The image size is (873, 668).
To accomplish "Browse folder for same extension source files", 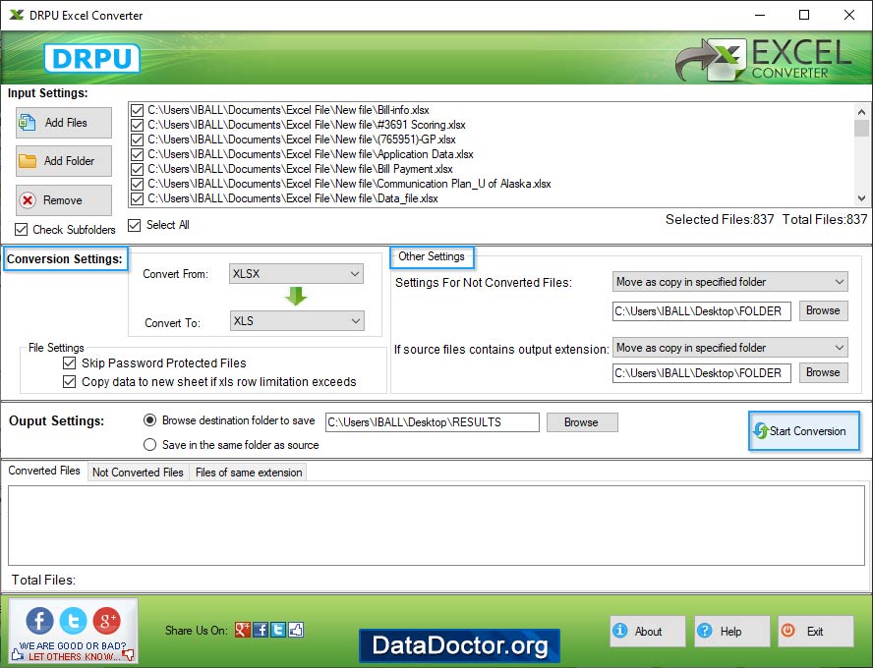I will click(824, 372).
